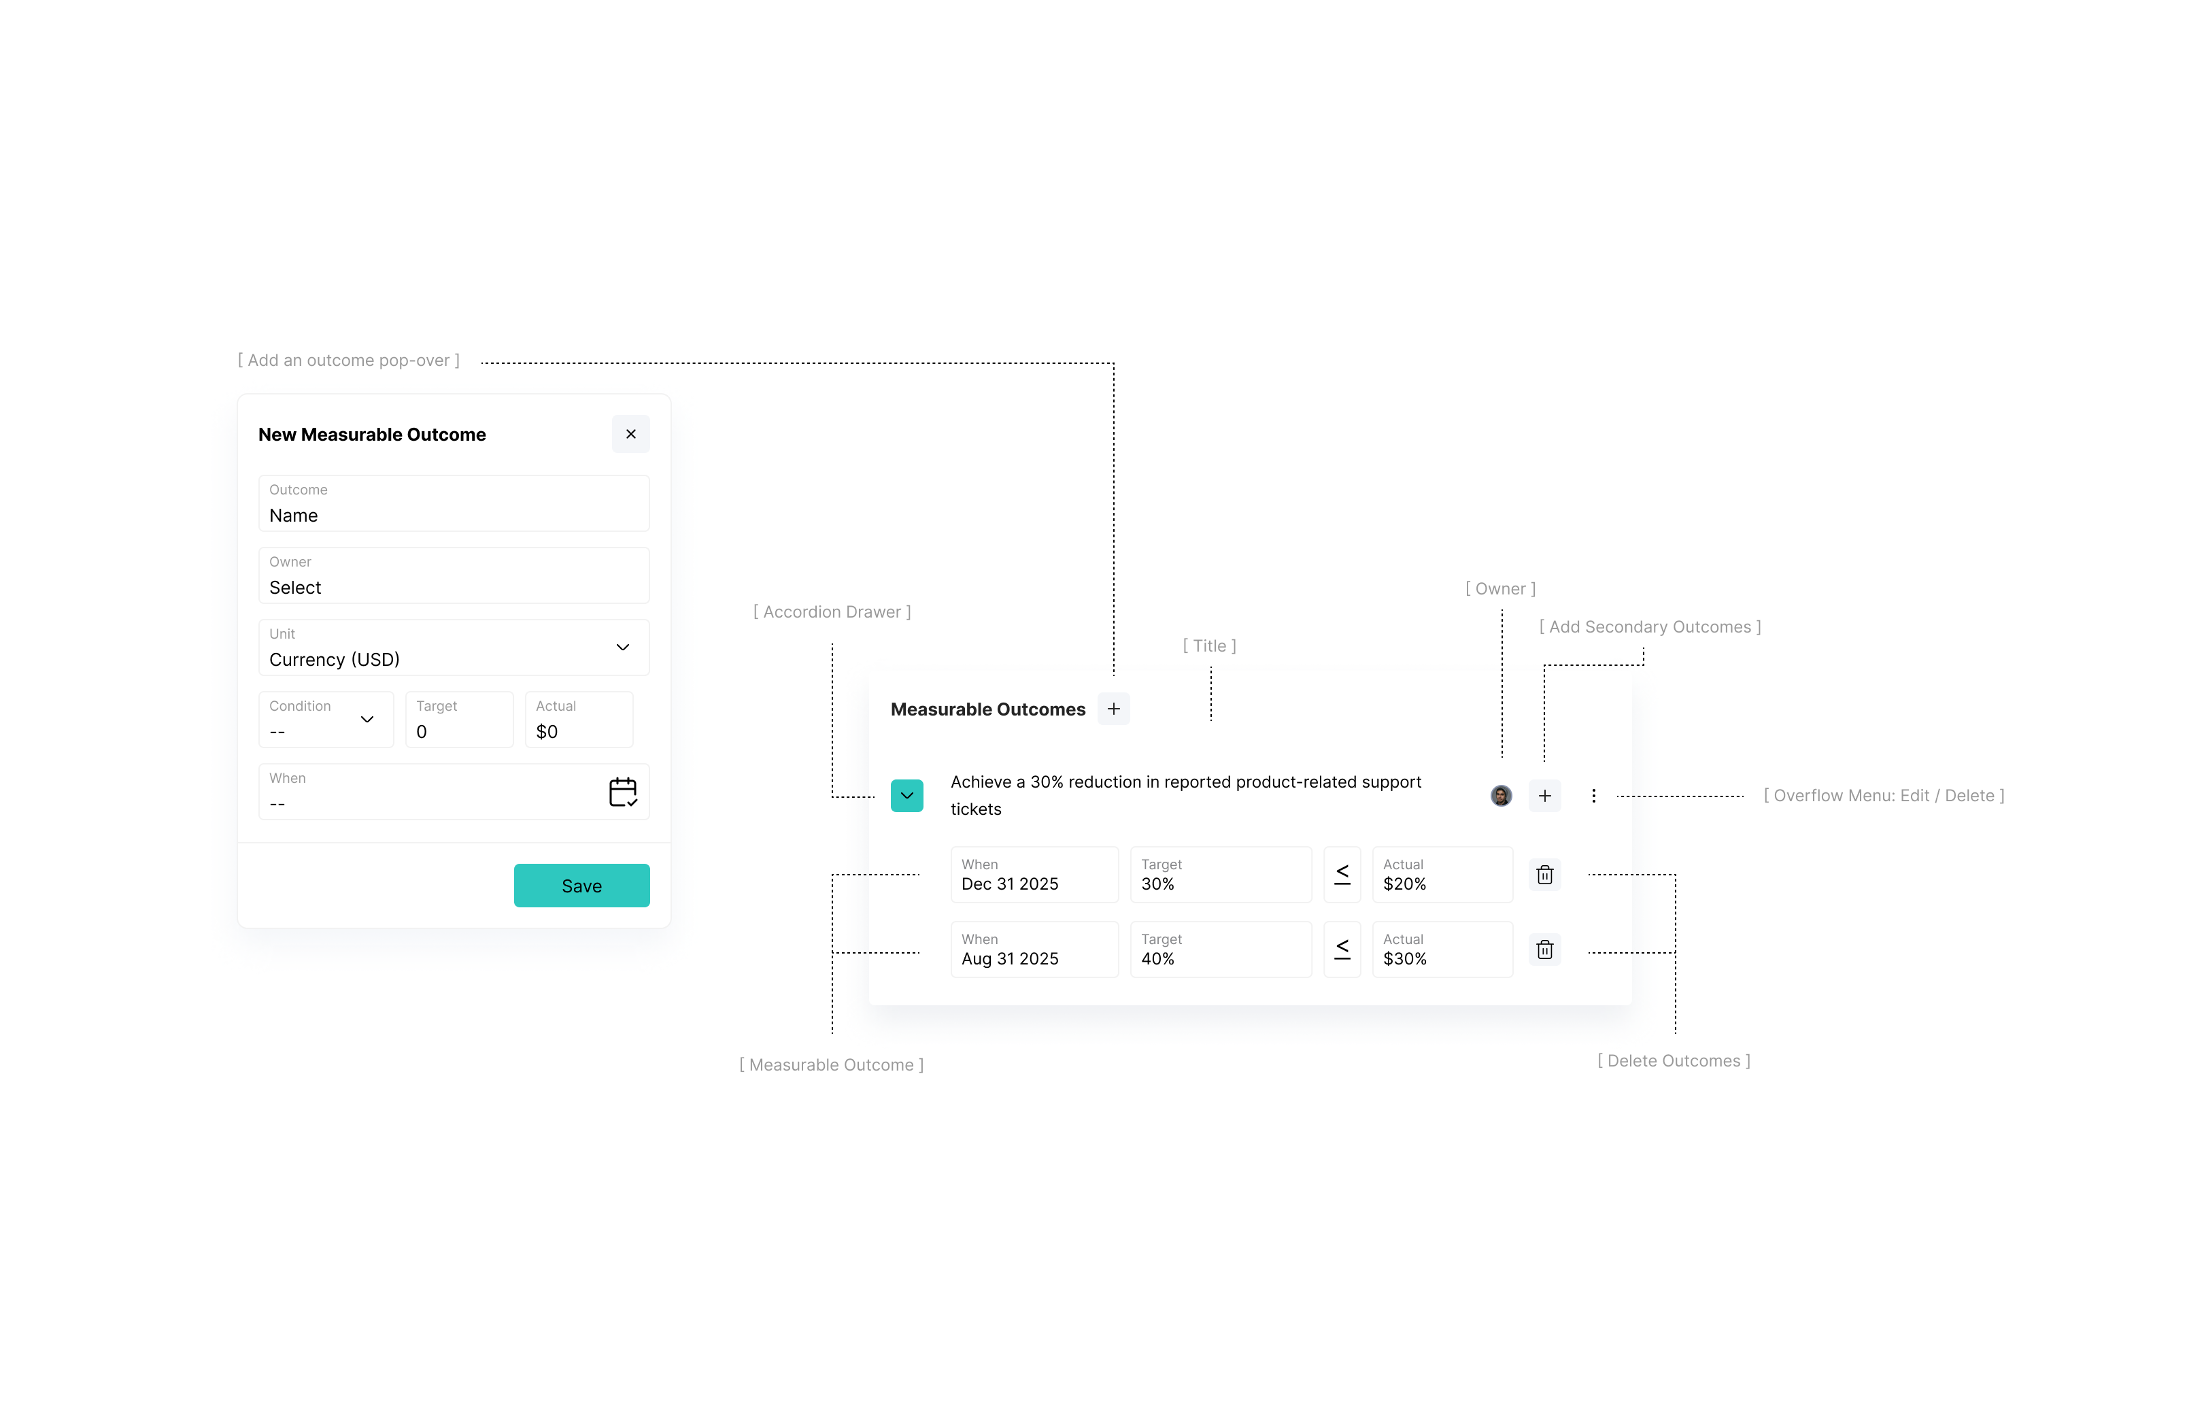Expand the Condition dropdown
The height and width of the screenshot is (1412, 2187).
coord(325,720)
